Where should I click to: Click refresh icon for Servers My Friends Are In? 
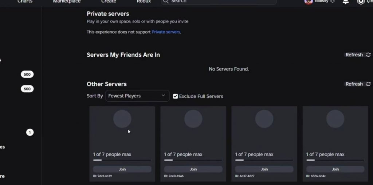(368, 55)
